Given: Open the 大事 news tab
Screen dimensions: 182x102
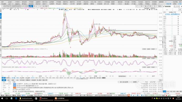Looking at the screenshot, I should (8, 80).
